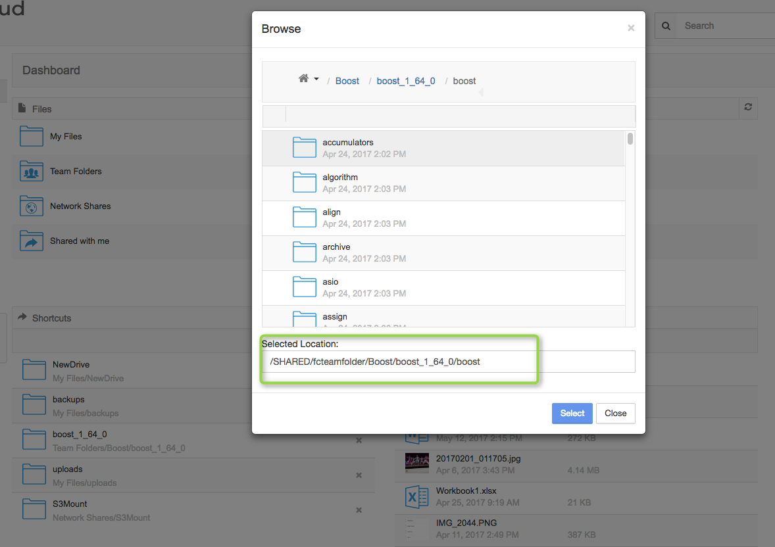The height and width of the screenshot is (547, 775).
Task: Open the 20170201_011705.jpg image thumbnail
Action: [x=416, y=464]
